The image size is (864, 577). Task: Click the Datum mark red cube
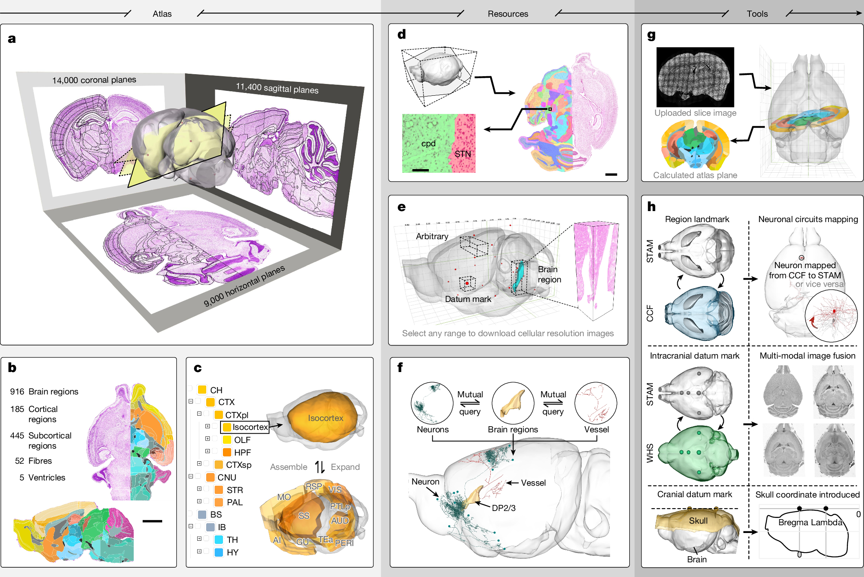point(467,283)
